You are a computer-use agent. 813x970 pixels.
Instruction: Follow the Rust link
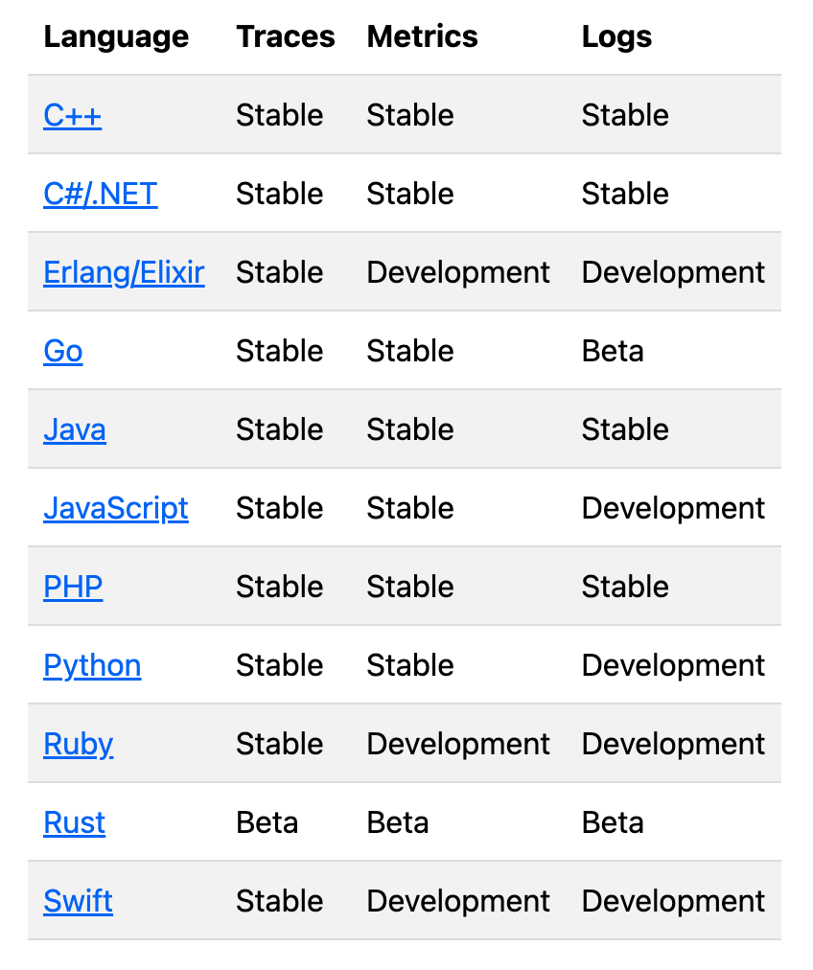click(x=75, y=822)
